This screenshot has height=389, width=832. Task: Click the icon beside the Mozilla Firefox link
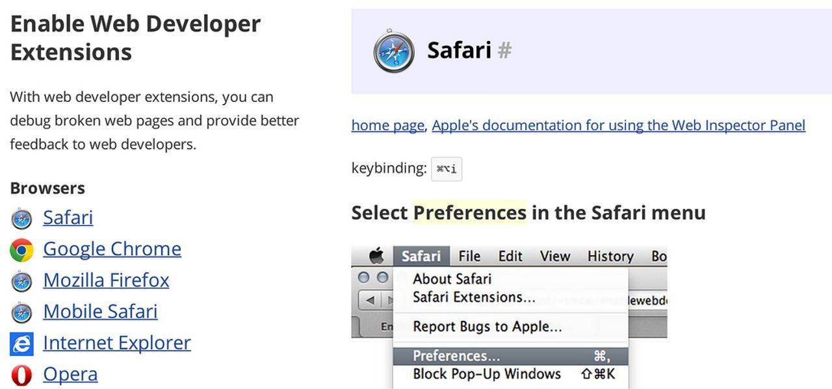point(21,281)
